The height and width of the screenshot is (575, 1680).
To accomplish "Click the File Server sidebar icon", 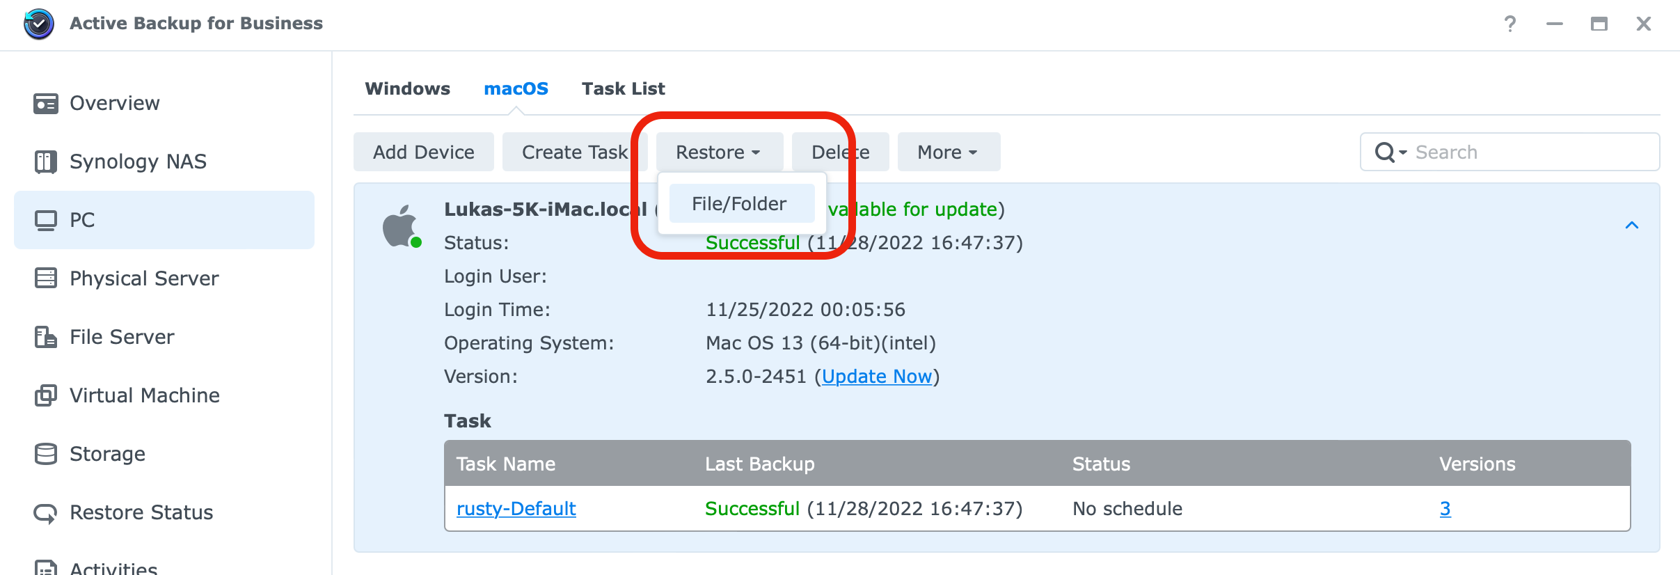I will point(46,337).
